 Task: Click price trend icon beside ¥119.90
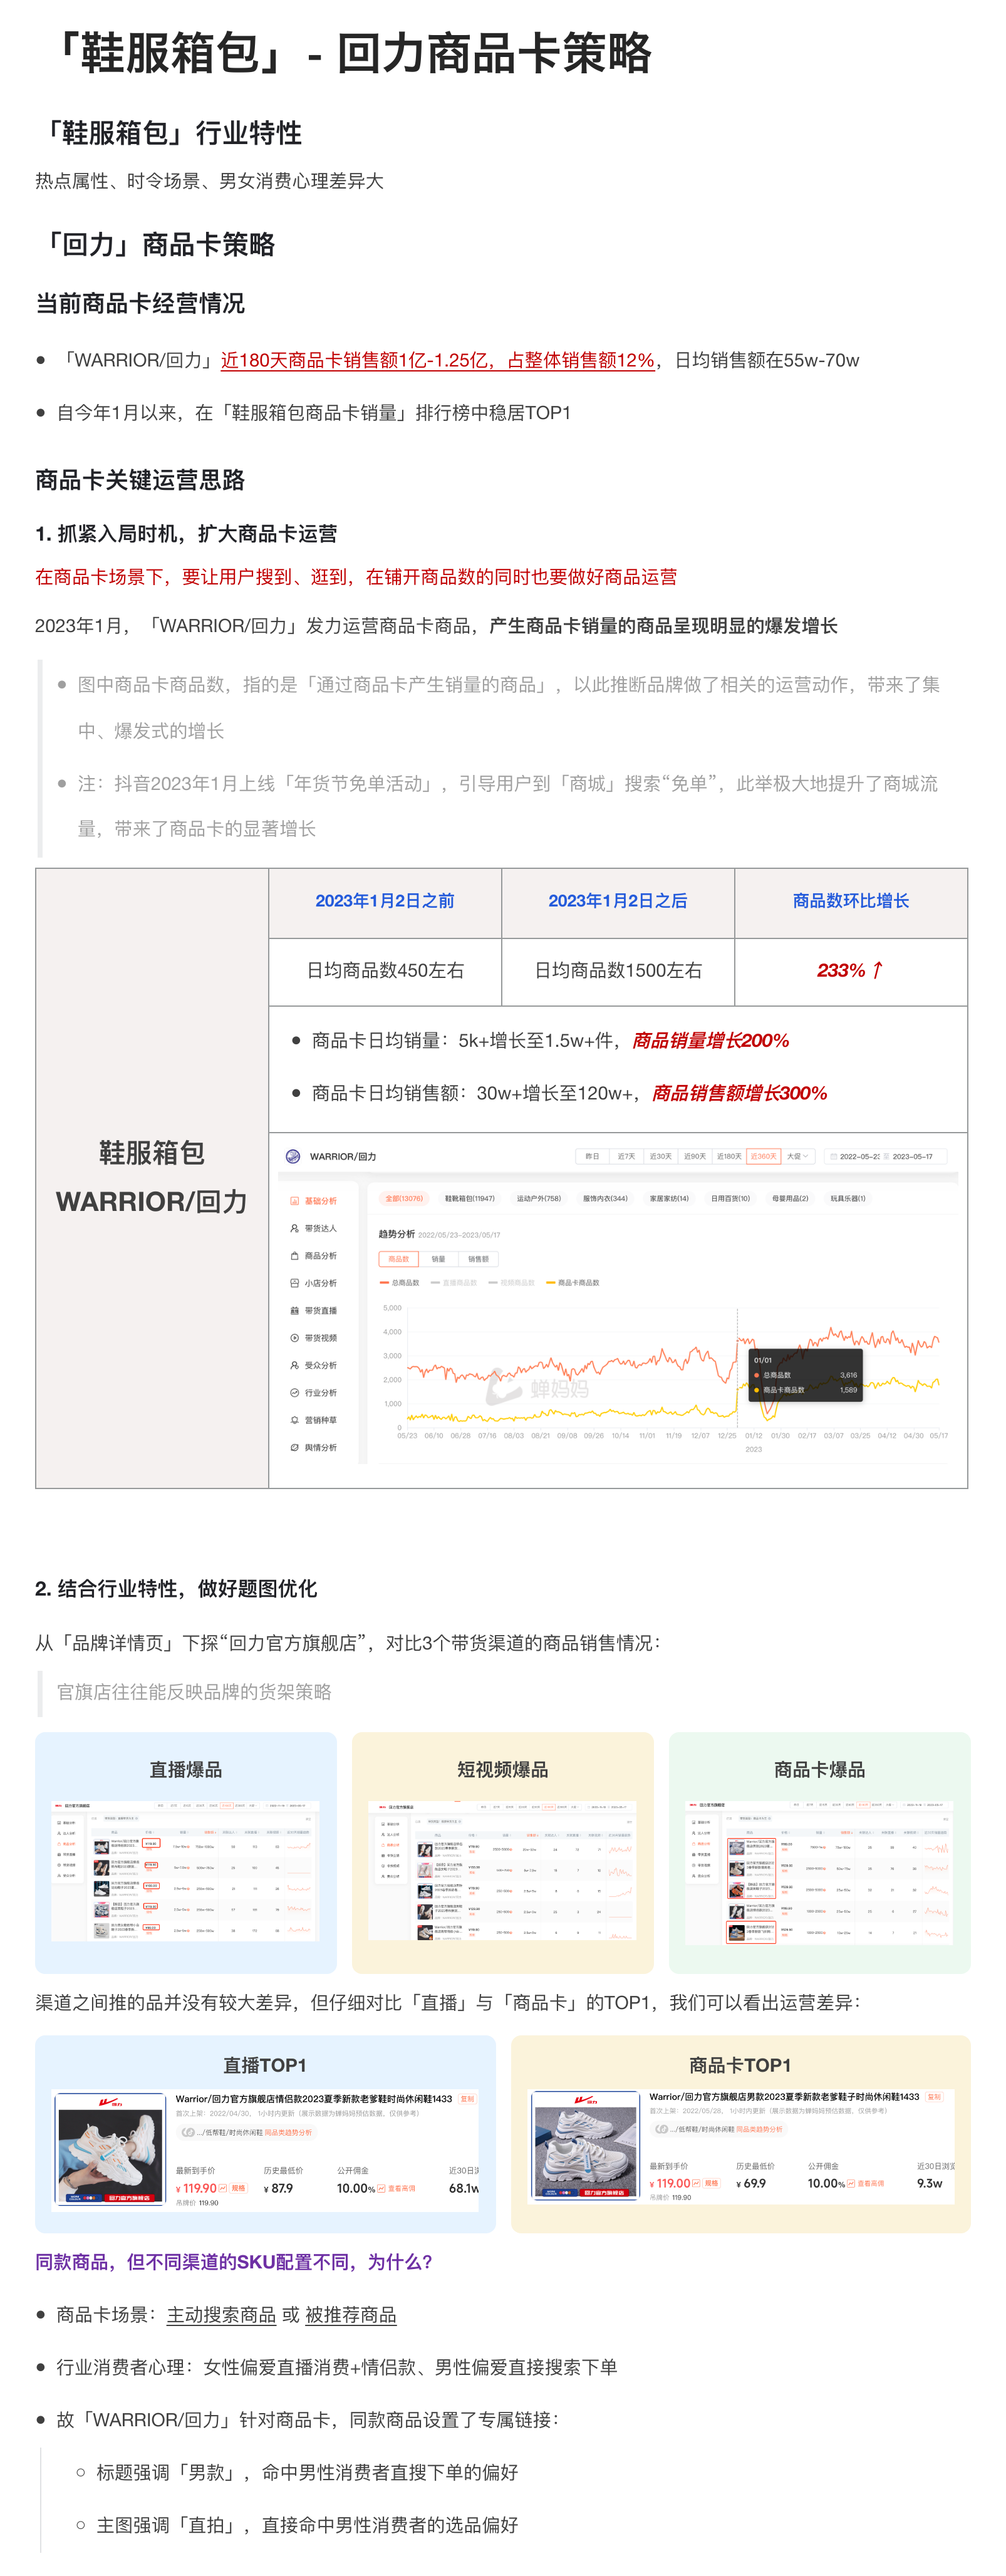[x=222, y=2188]
